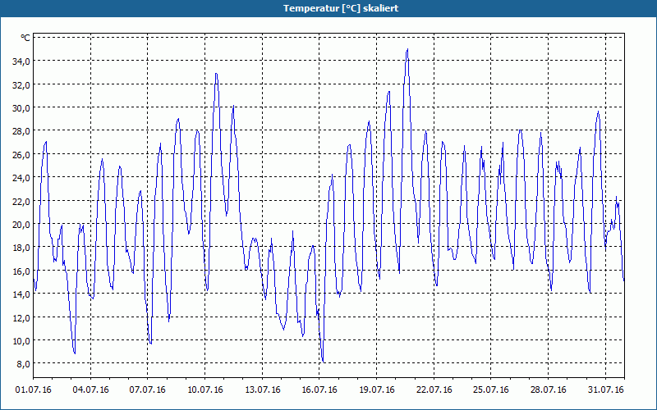Click the 14,0 y-axis tick label
Image resolution: width=657 pixels, height=410 pixels.
click(x=22, y=294)
